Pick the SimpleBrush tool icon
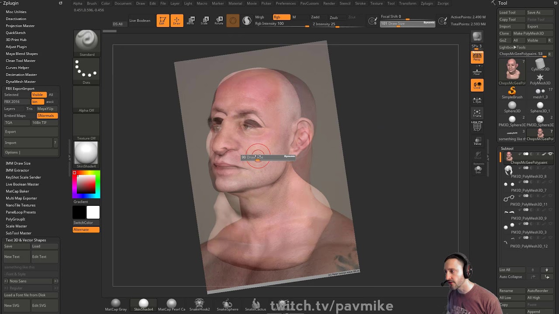This screenshot has width=559, height=314. point(512,92)
